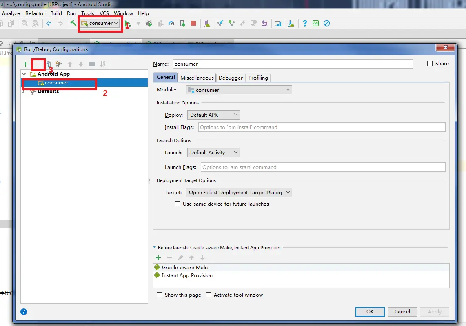466x326 pixels.
Task: Click the Find magnifier icon in toolbar
Action: (24, 23)
